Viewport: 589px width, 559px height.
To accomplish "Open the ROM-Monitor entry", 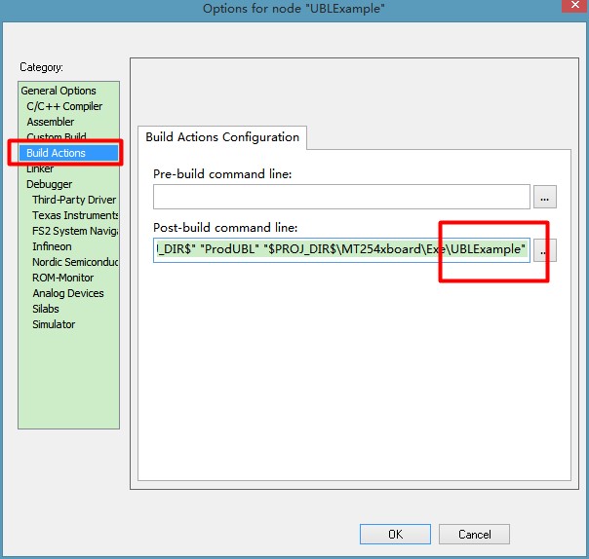I will coord(62,278).
